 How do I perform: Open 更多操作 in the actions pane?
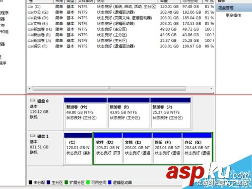tap(233, 16)
